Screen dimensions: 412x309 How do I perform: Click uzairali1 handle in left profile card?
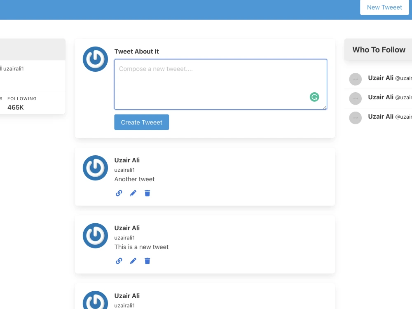click(x=14, y=68)
